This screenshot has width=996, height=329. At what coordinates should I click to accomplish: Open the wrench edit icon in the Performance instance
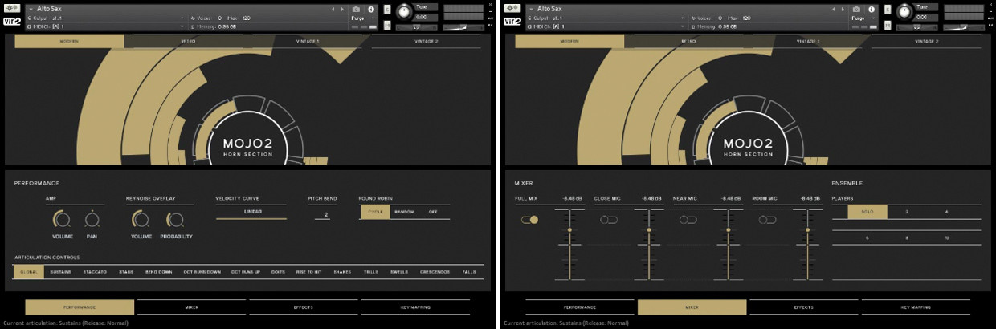[12, 9]
